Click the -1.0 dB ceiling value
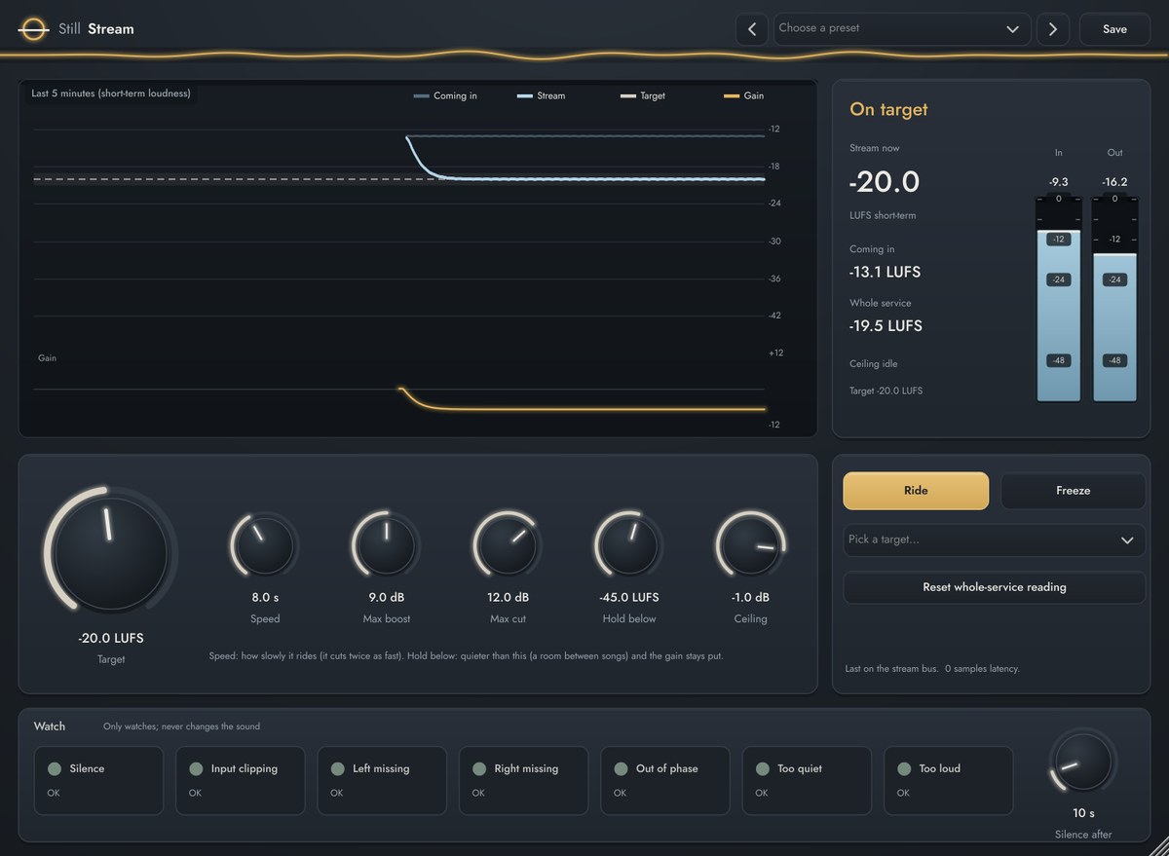Screen dimensions: 1169x856 point(751,597)
